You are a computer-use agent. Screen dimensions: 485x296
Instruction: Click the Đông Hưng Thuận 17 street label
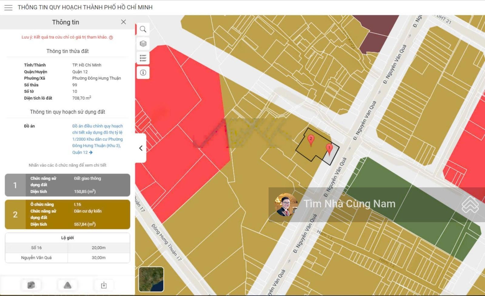[x=166, y=242]
